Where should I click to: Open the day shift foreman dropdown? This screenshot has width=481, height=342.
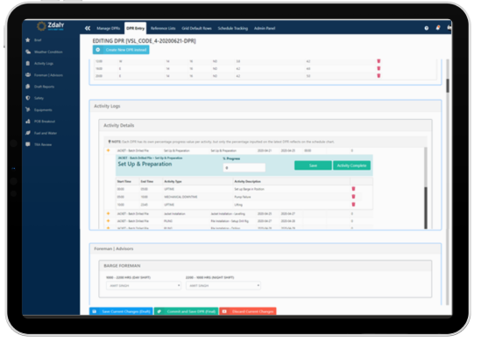point(144,285)
